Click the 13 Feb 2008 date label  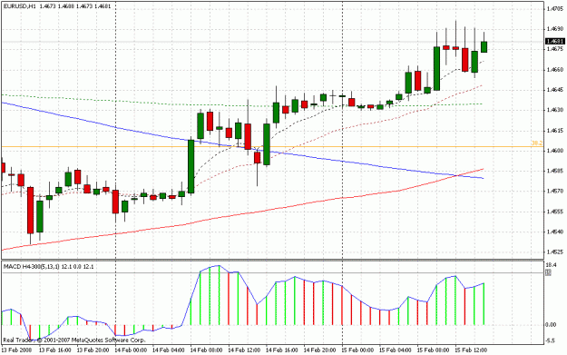pos(16,350)
